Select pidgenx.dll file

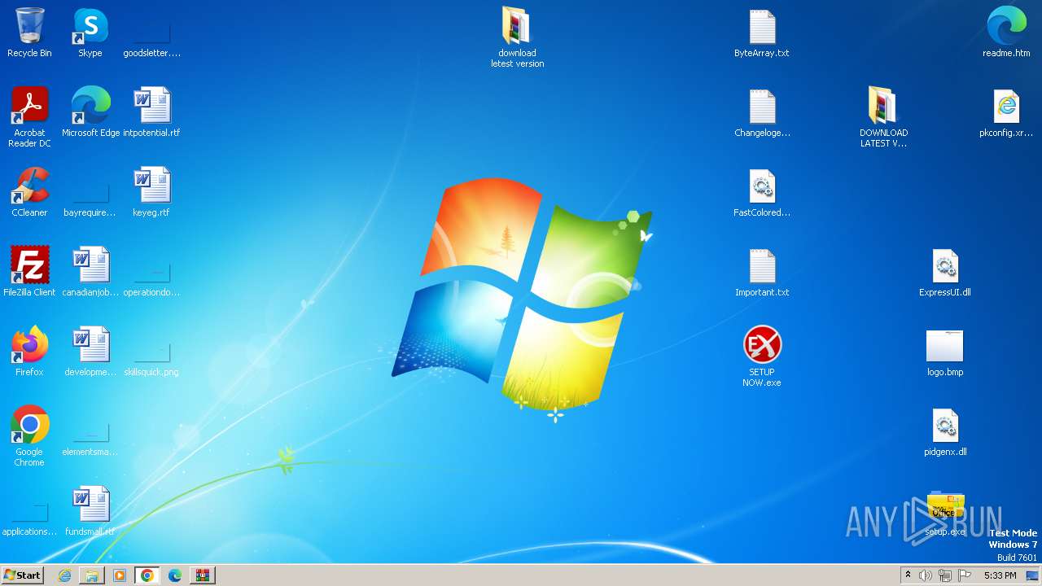click(x=945, y=431)
